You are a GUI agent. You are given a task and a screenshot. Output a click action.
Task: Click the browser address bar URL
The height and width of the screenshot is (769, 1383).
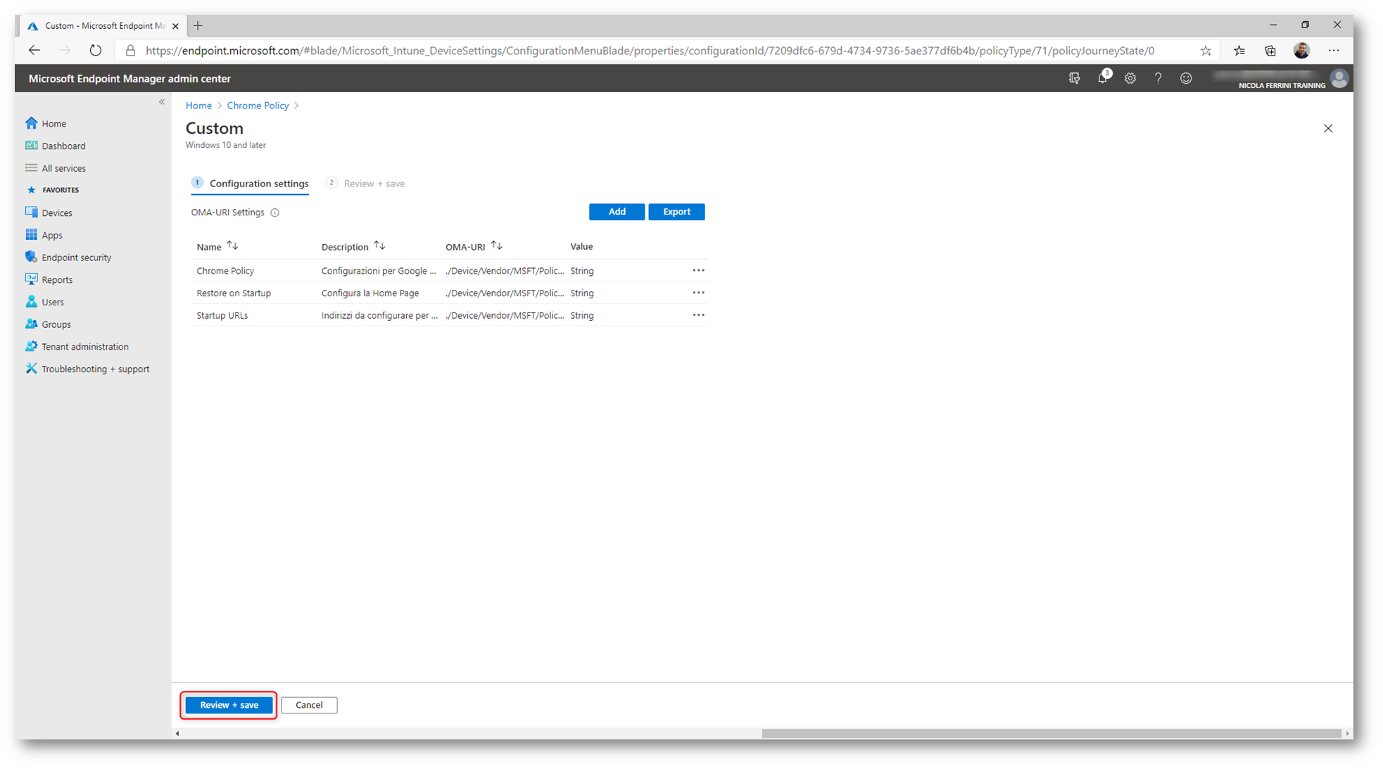coord(650,51)
